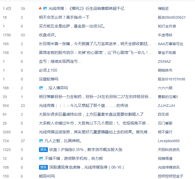The height and width of the screenshot is (179, 195).
Task: Open post 明天会怎么样？高手指点一下
Action: pyautogui.click(x=64, y=17)
